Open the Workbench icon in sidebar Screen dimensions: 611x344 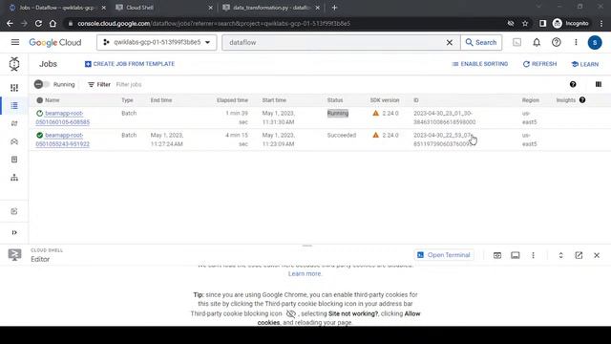(14, 141)
